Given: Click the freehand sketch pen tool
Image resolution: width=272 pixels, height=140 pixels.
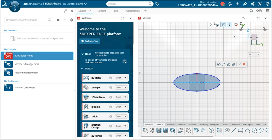Looking at the screenshot, I should (227, 130).
